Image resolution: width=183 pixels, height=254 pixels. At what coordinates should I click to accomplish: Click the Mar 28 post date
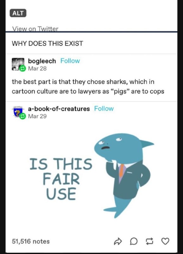pos(37,69)
